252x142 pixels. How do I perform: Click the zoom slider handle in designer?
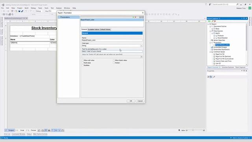(193, 130)
